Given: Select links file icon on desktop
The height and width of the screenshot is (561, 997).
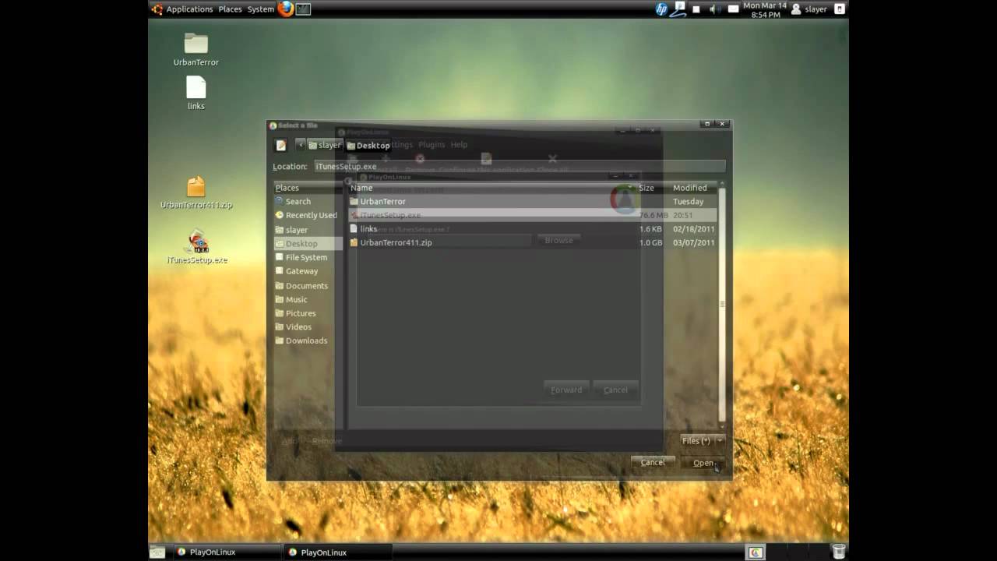Looking at the screenshot, I should point(196,93).
